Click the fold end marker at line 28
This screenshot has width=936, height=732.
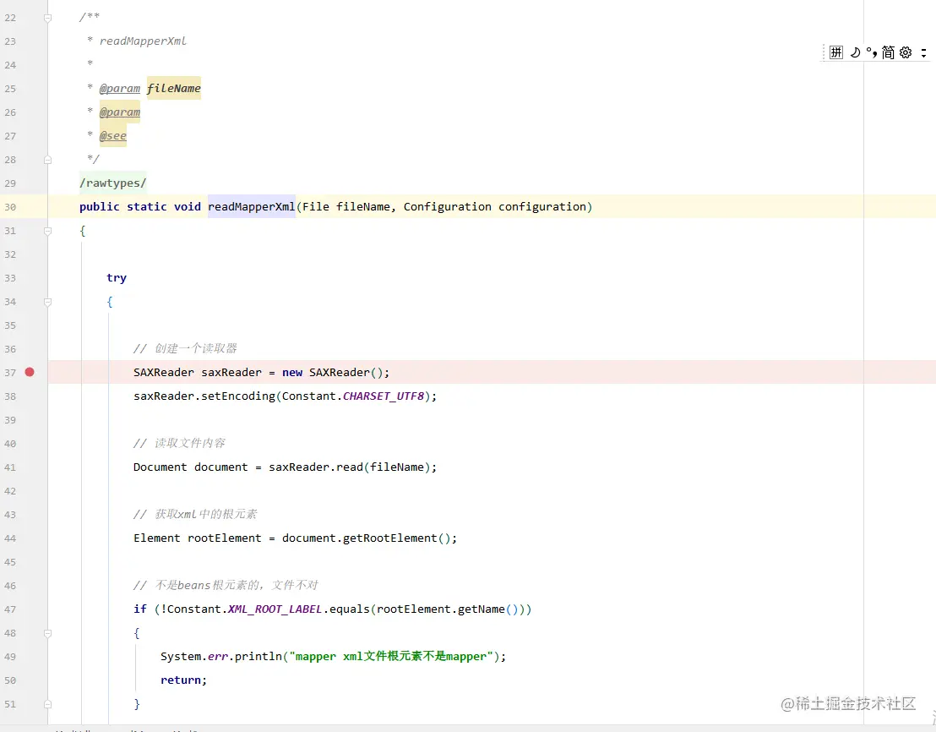point(48,160)
